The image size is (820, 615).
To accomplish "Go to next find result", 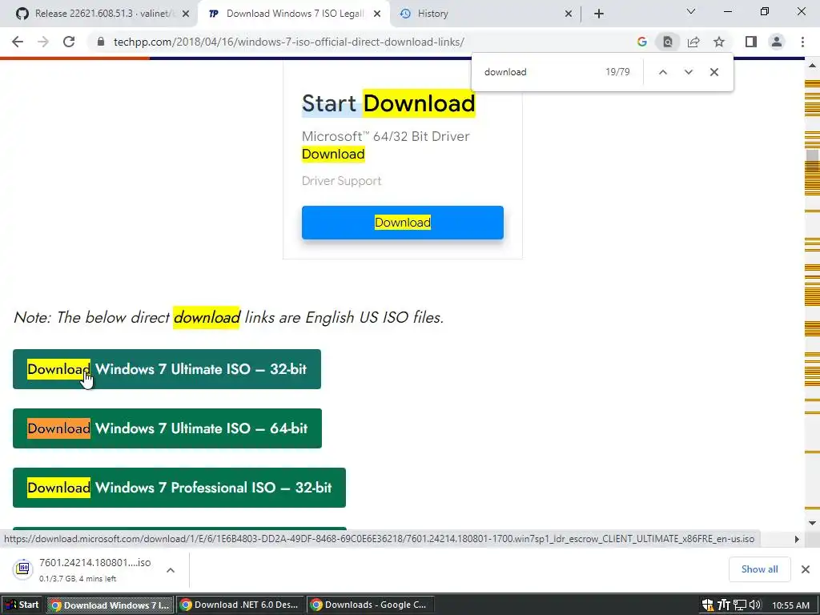I will tap(688, 72).
